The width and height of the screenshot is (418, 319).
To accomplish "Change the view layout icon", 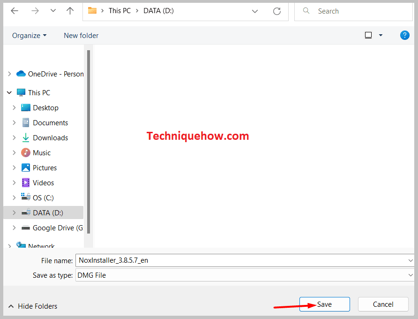I will [368, 35].
